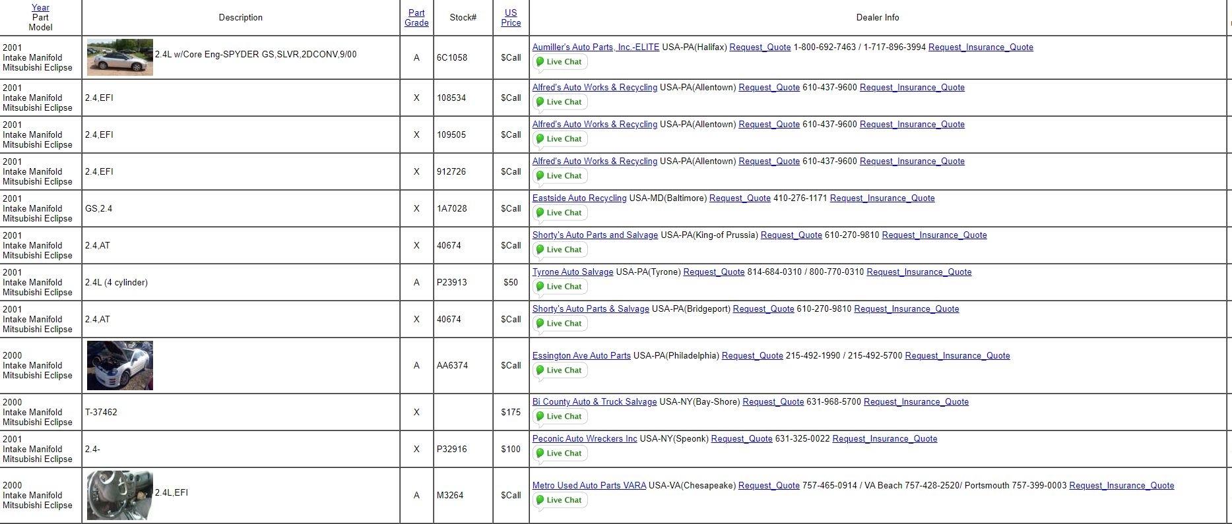Request a quote from Aumiller's Auto Parts
The image size is (1232, 524).
pos(760,47)
